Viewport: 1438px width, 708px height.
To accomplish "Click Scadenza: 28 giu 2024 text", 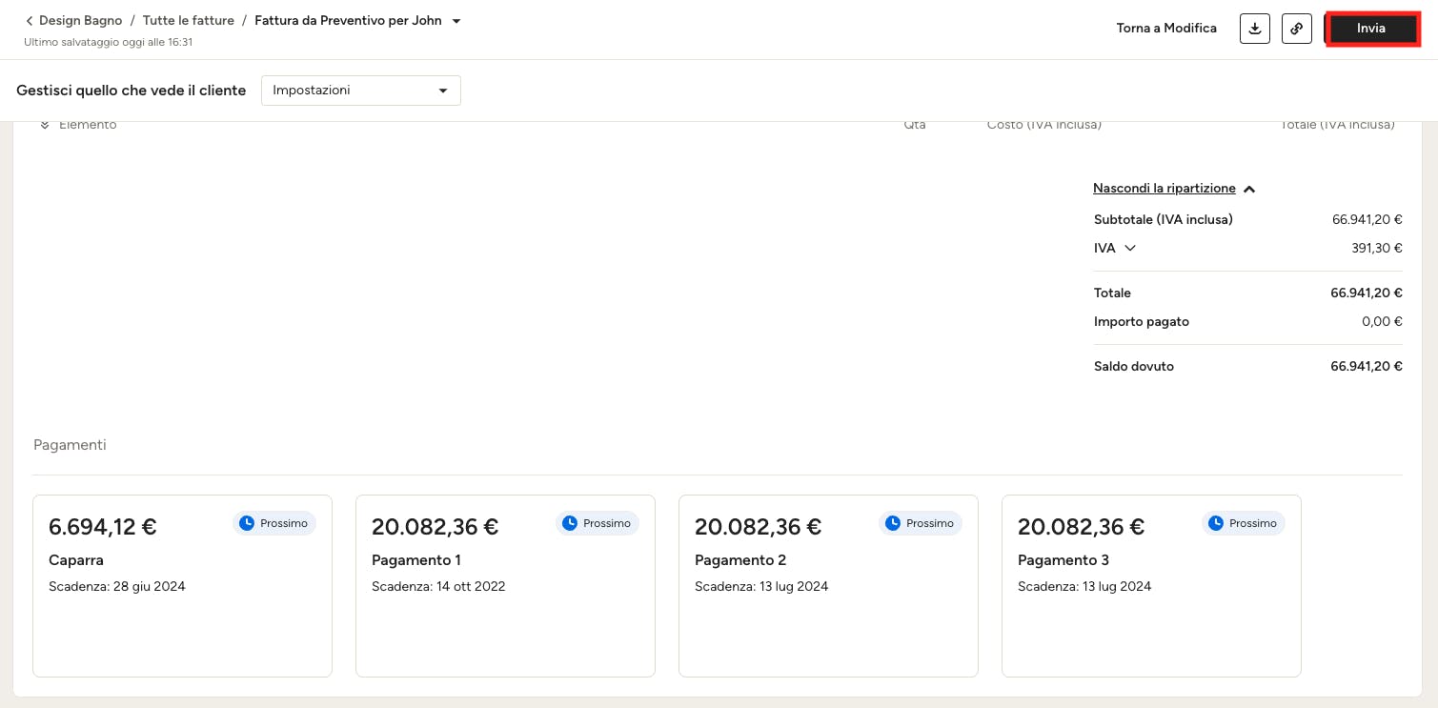I will click(117, 587).
